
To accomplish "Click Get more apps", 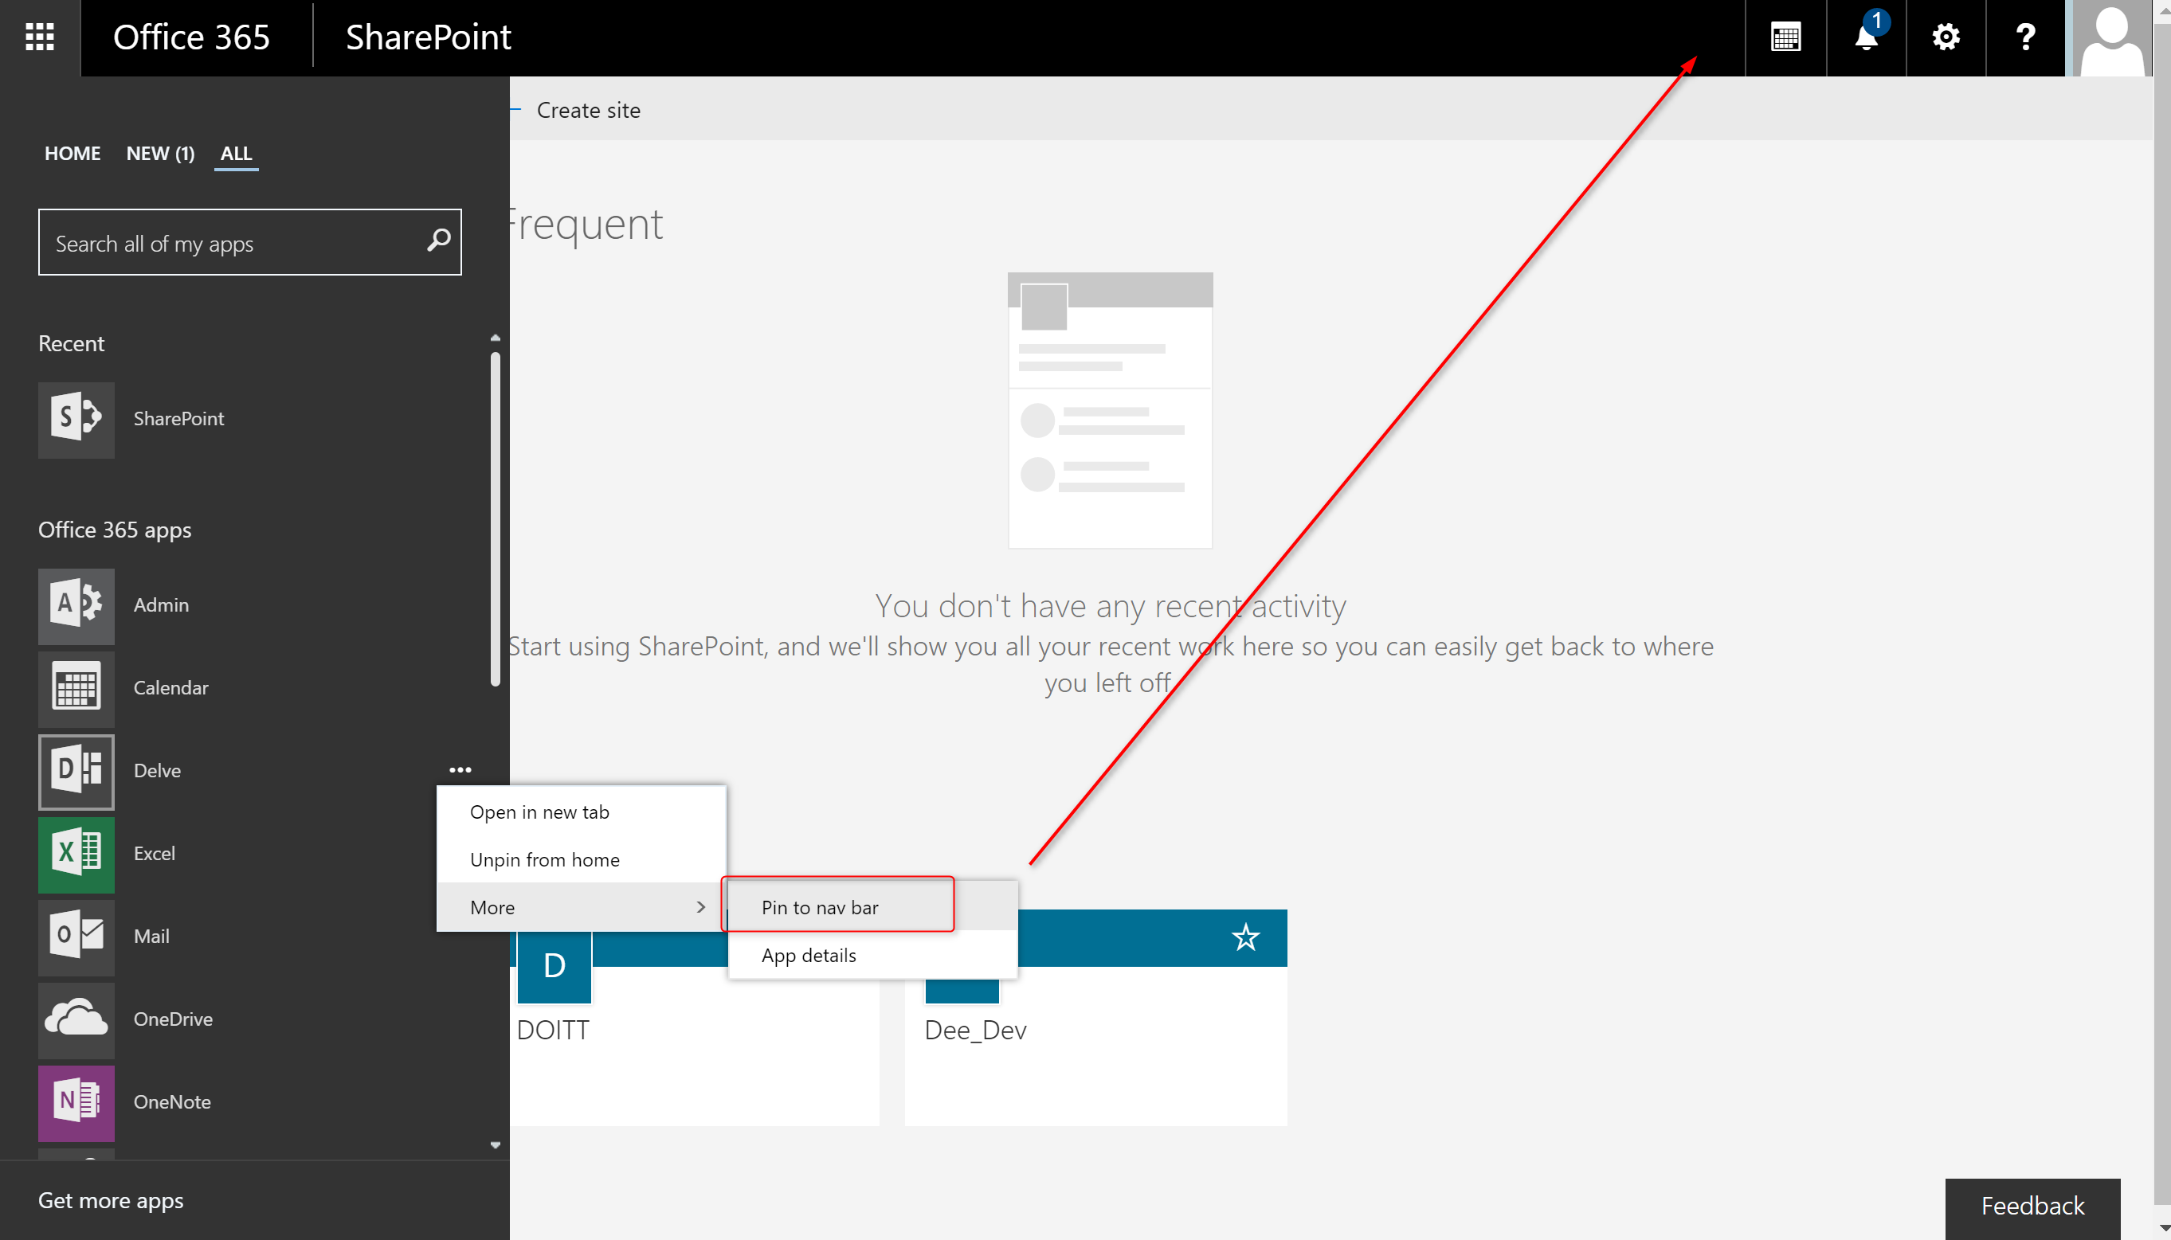I will coord(111,1200).
